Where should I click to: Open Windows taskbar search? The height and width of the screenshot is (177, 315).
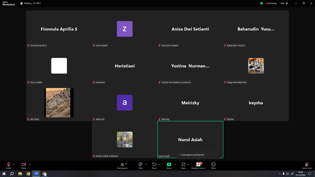(12, 174)
